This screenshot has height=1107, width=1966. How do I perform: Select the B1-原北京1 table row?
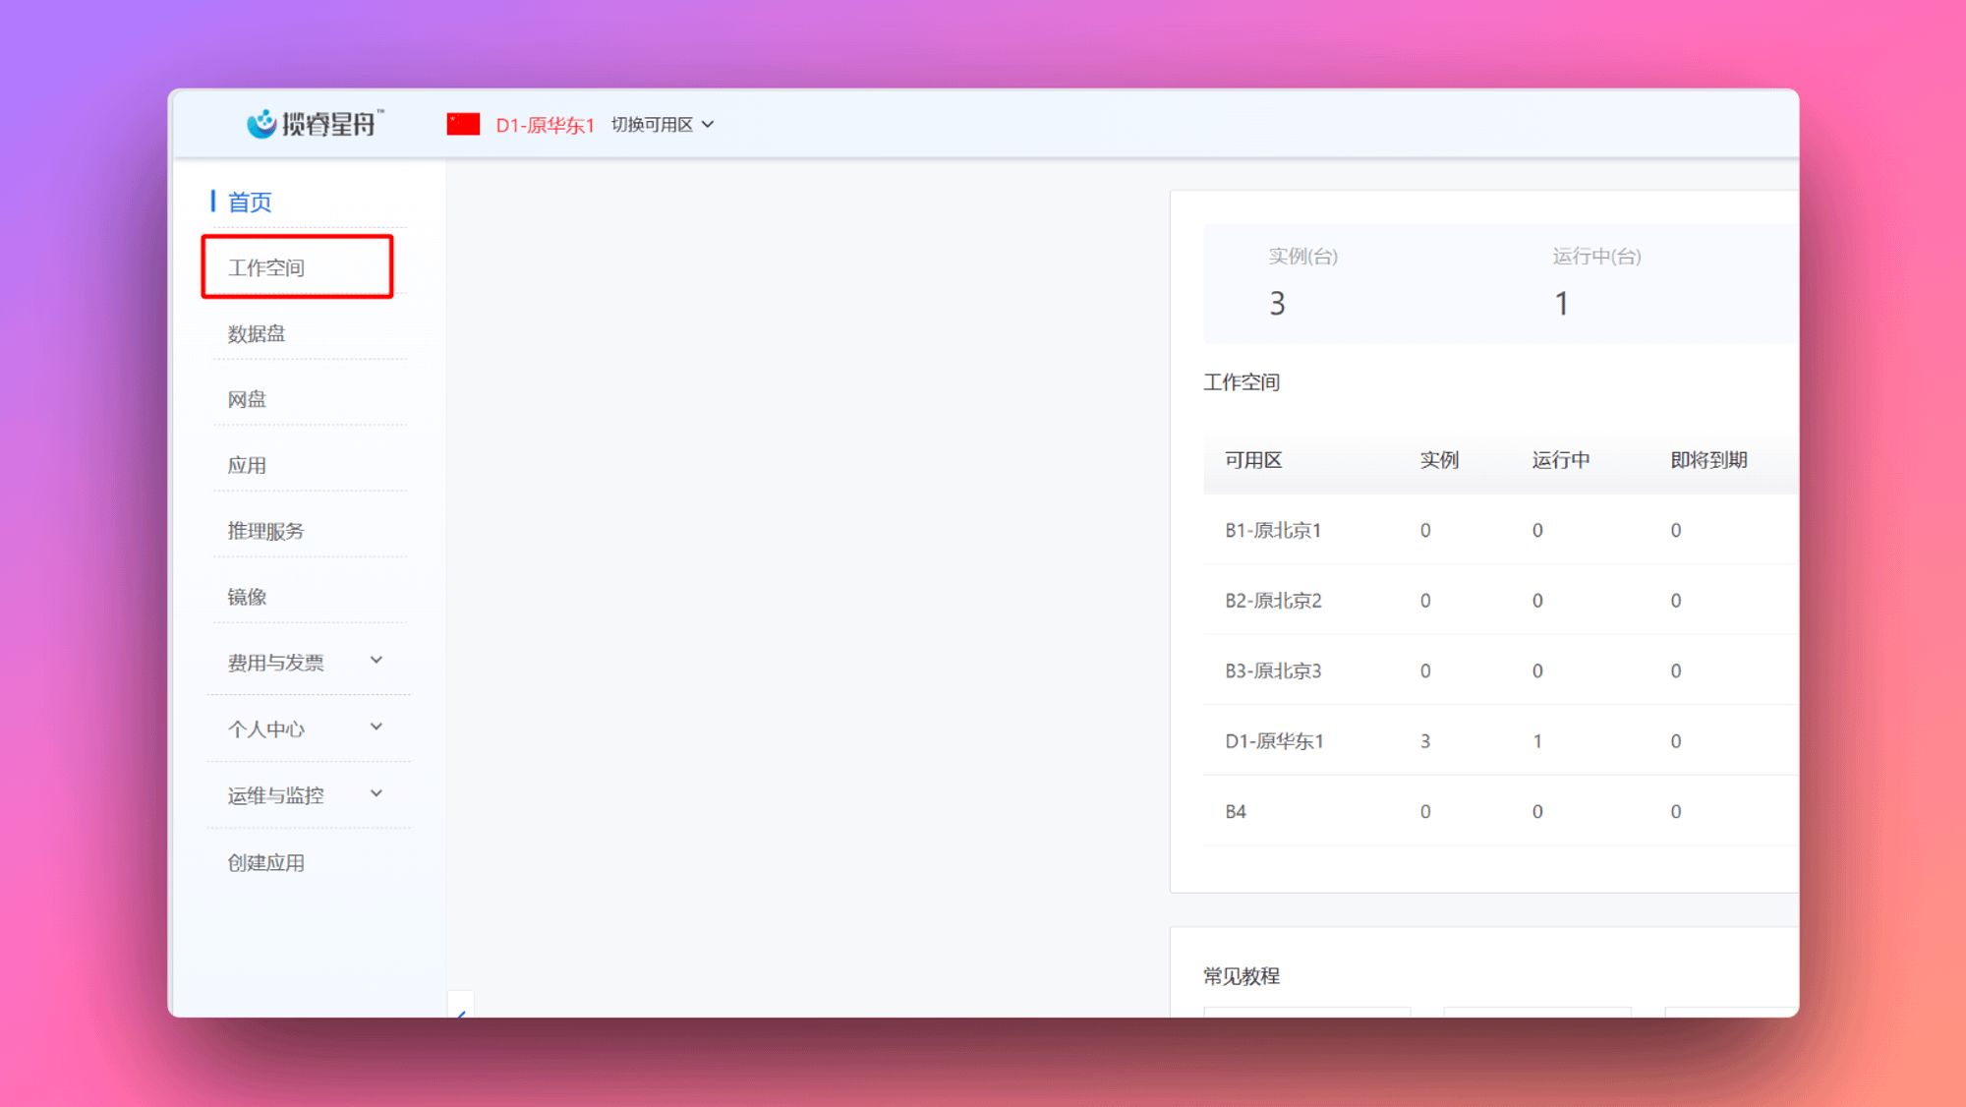[1273, 531]
